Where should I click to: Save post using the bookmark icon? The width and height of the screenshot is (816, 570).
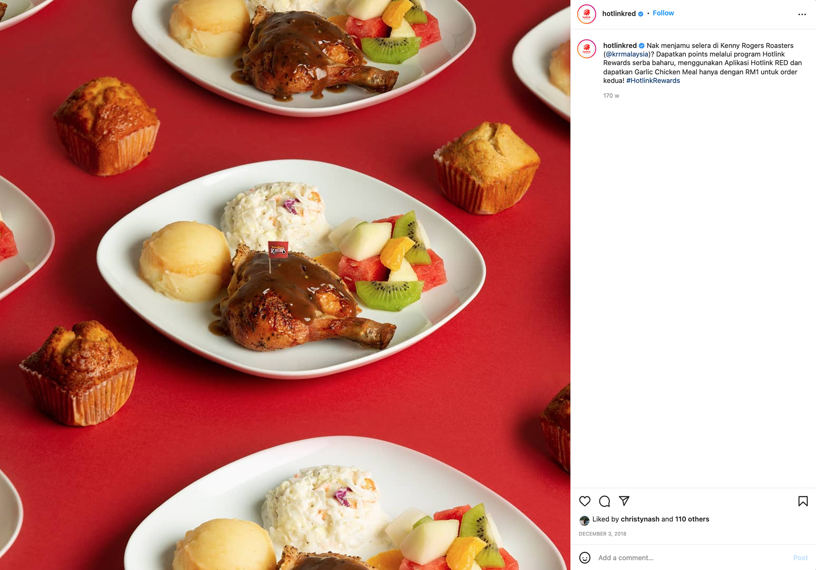(x=803, y=501)
